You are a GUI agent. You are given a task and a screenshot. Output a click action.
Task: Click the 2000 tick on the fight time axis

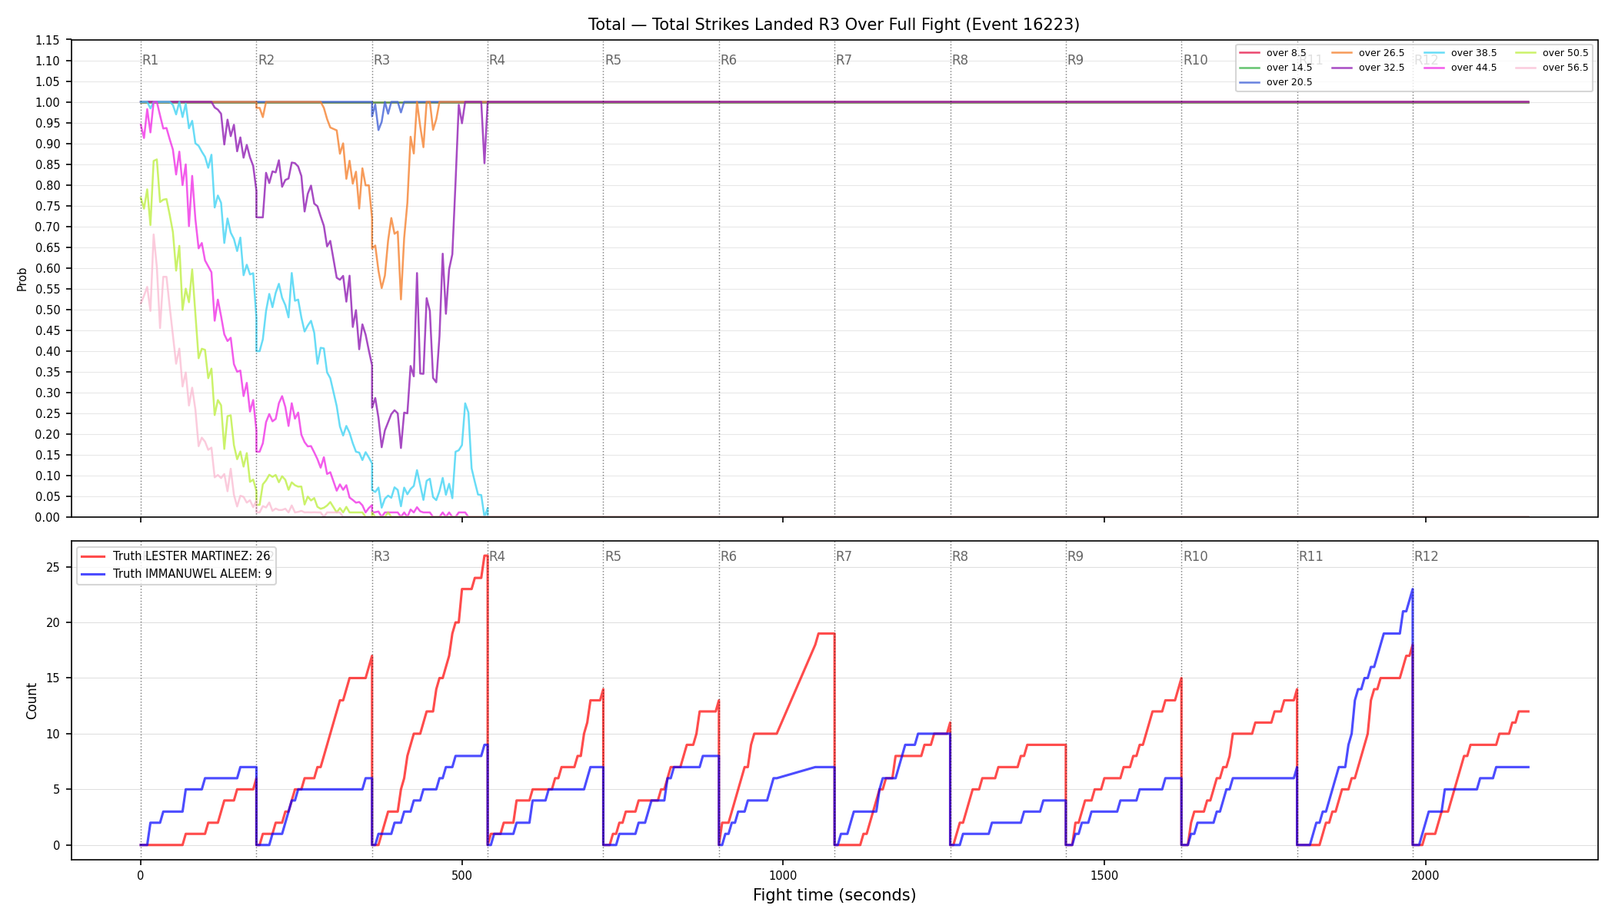(x=1426, y=875)
